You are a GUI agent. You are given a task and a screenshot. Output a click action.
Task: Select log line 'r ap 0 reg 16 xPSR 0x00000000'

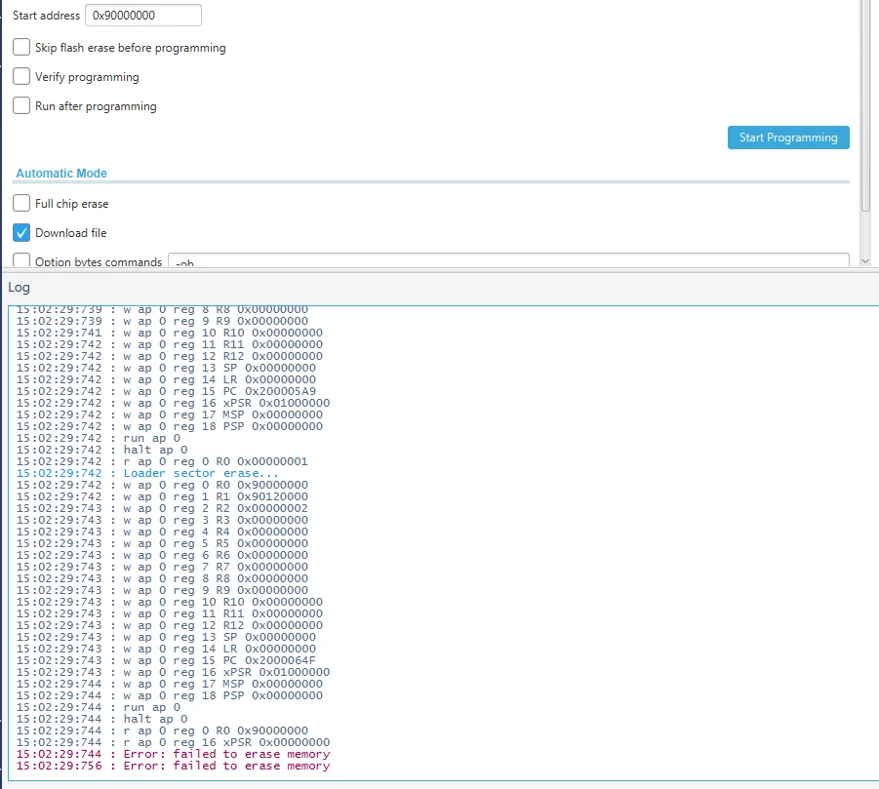point(173,742)
